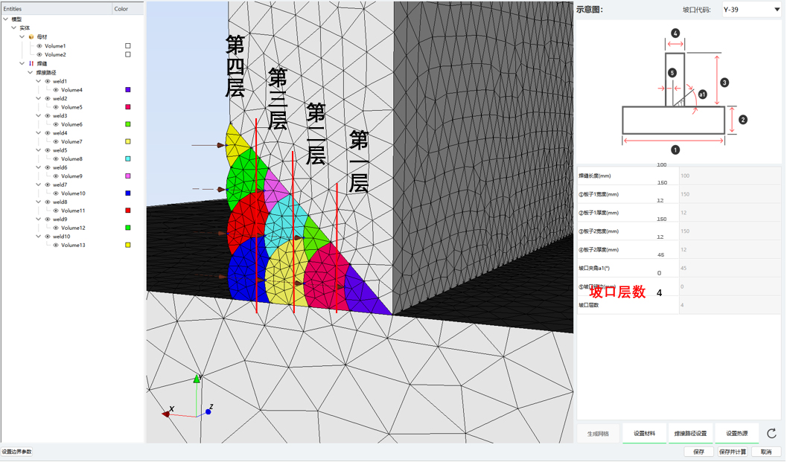787x462 pixels.
Task: Click the 保存并计算 button
Action: (732, 452)
